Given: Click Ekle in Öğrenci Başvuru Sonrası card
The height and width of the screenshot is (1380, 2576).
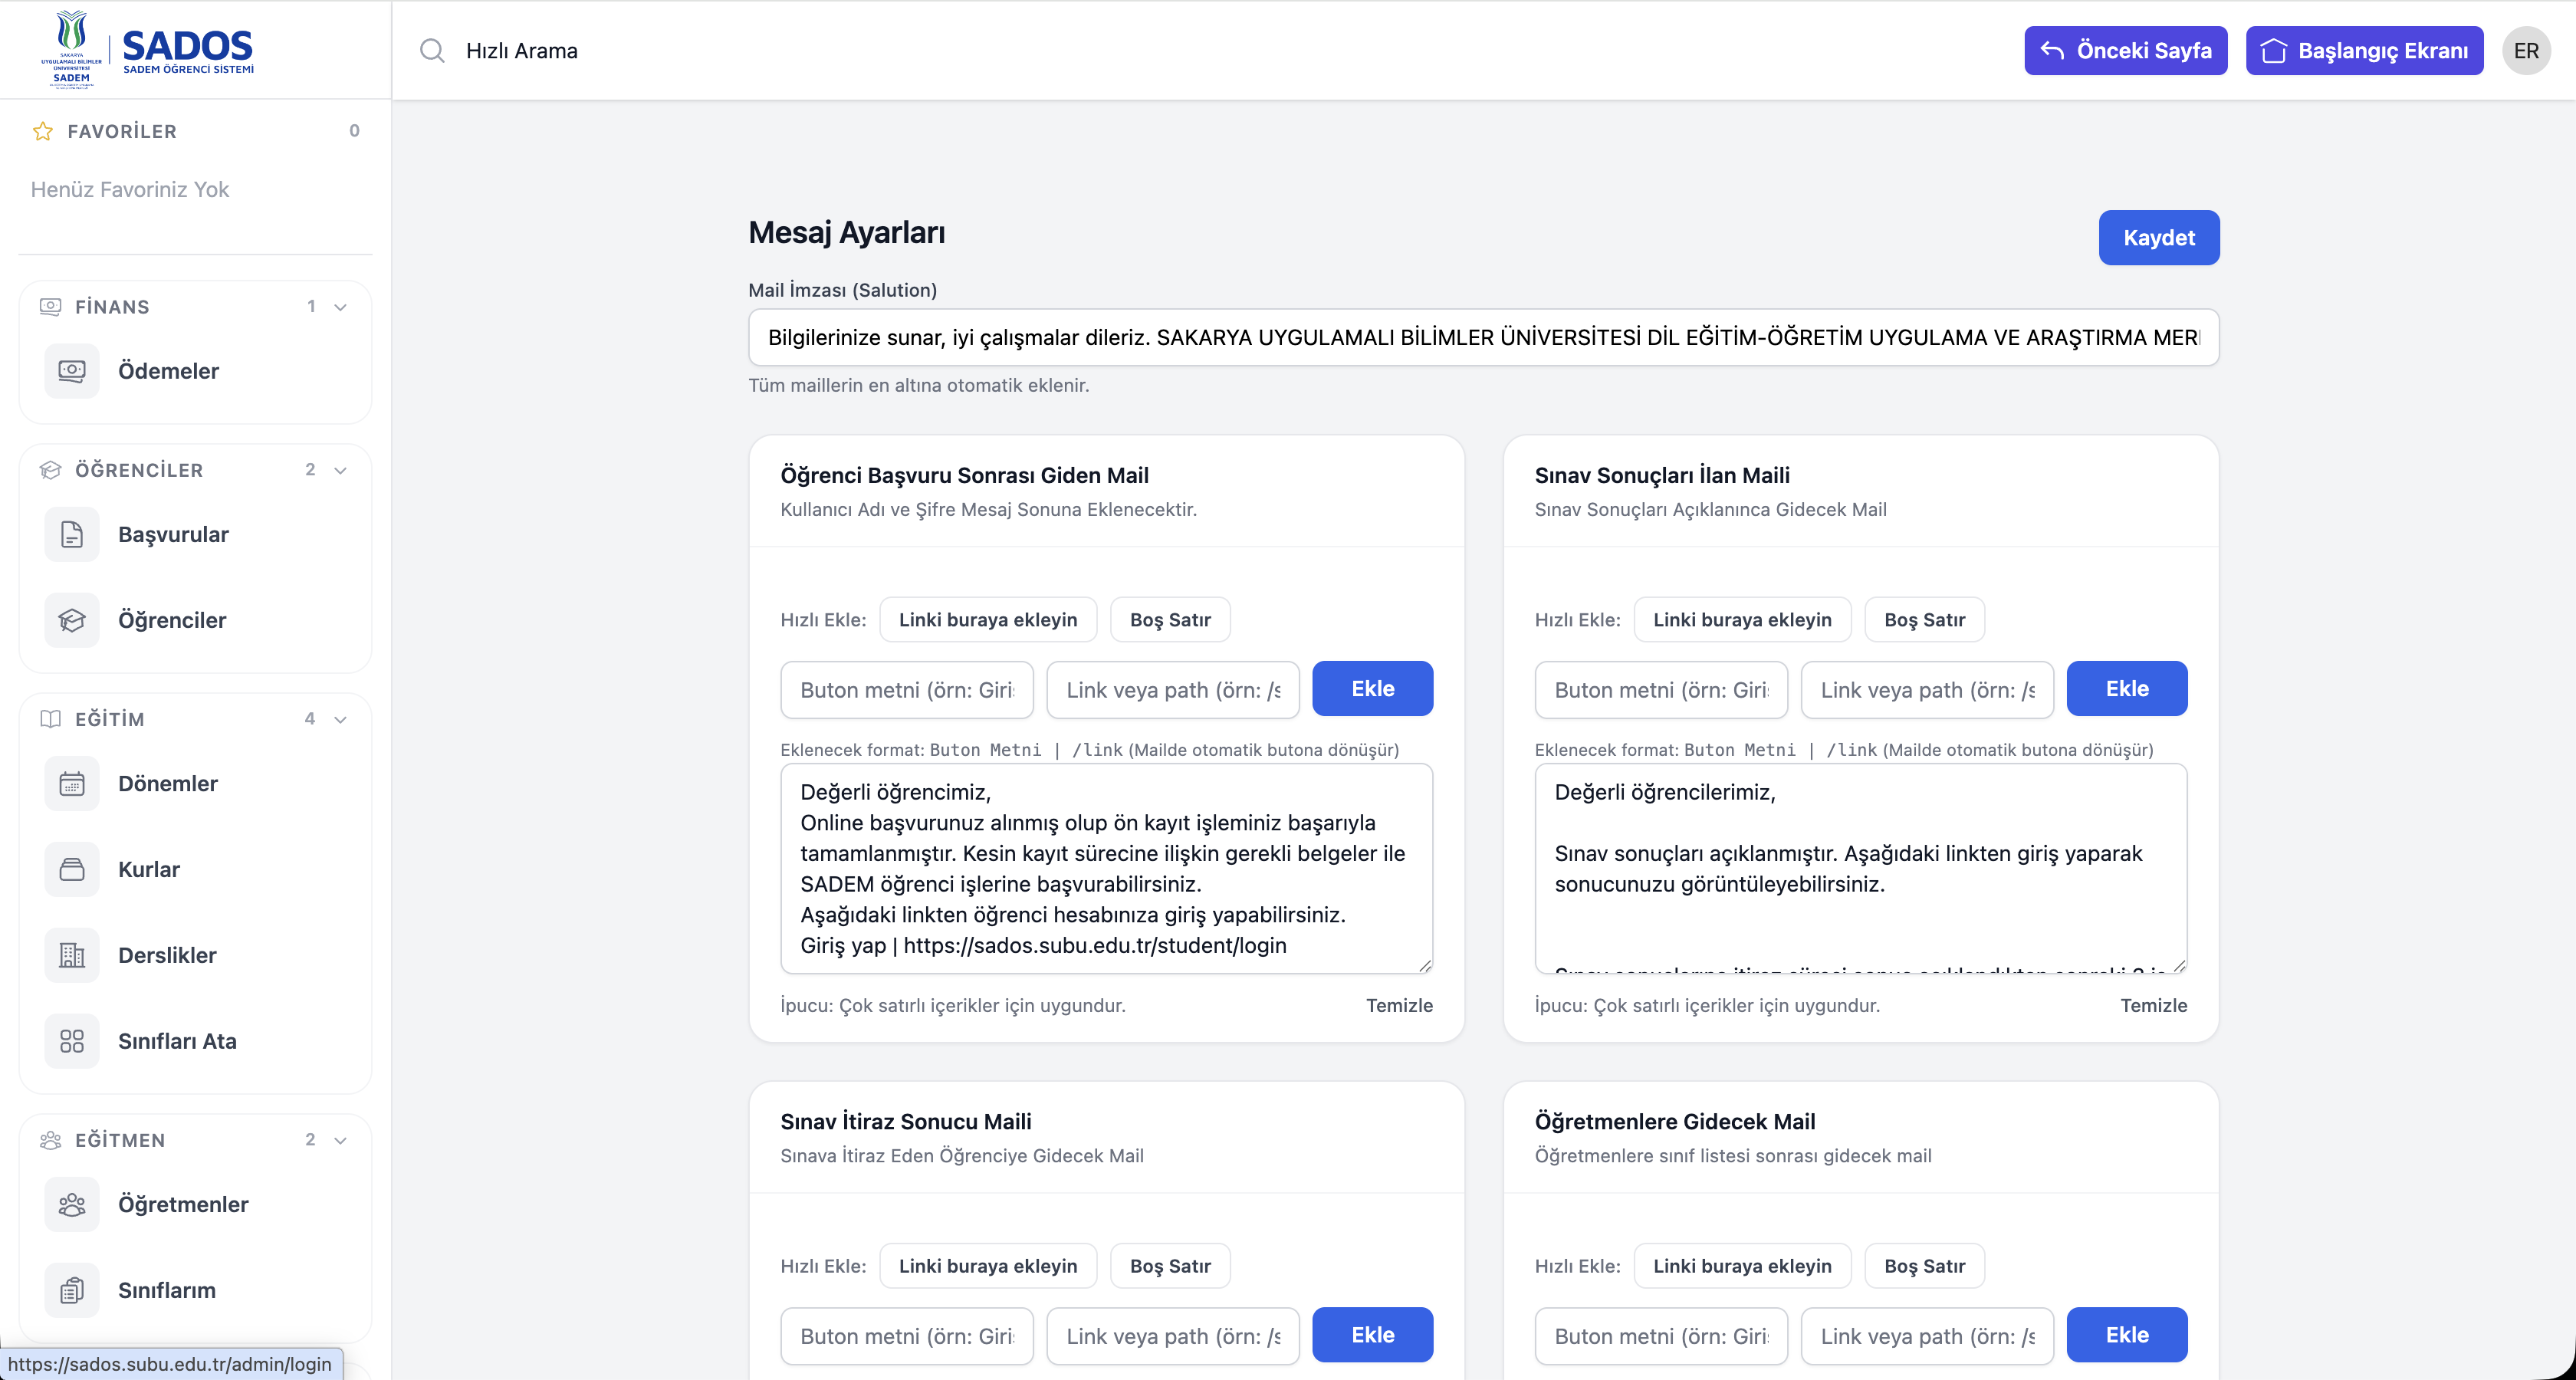Looking at the screenshot, I should (1373, 688).
